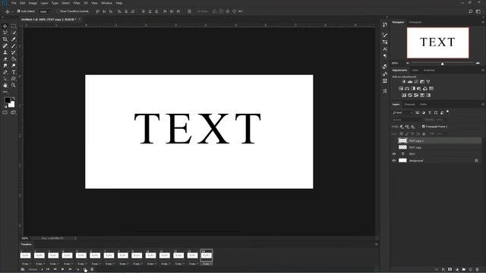Toggle Quick Mask mode
This screenshot has width=486, height=273.
5,113
